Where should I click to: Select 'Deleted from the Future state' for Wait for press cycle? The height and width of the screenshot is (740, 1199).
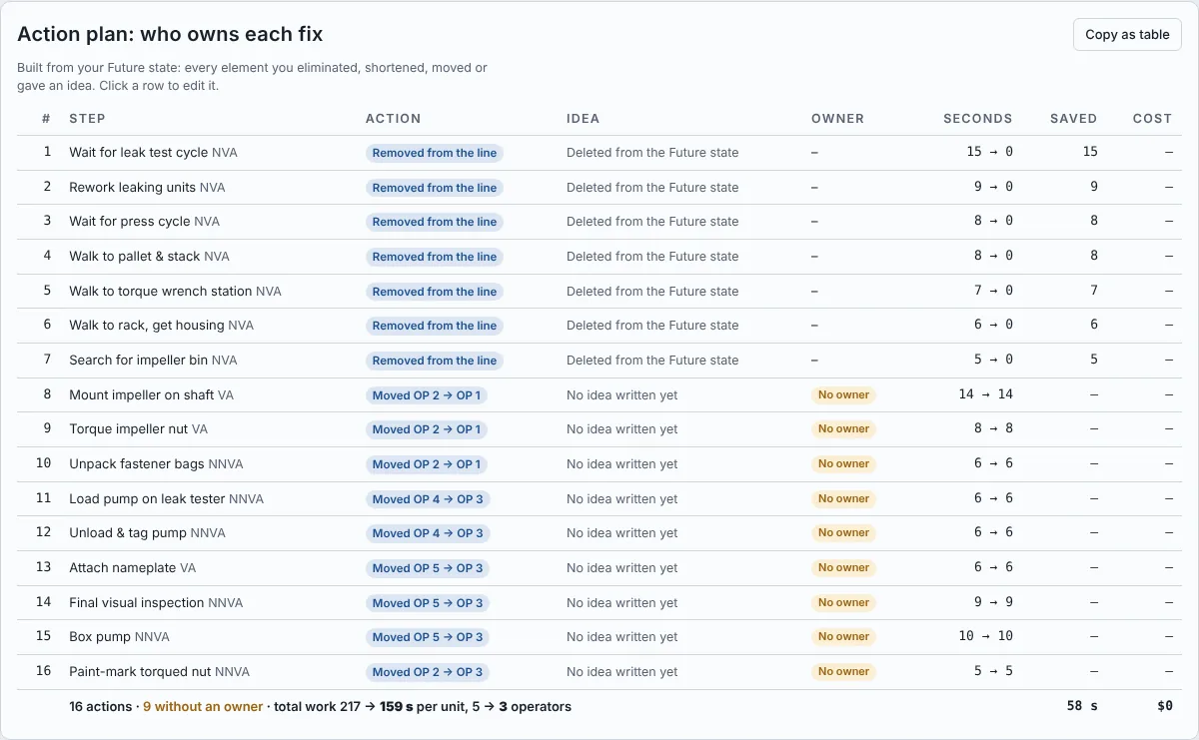652,222
